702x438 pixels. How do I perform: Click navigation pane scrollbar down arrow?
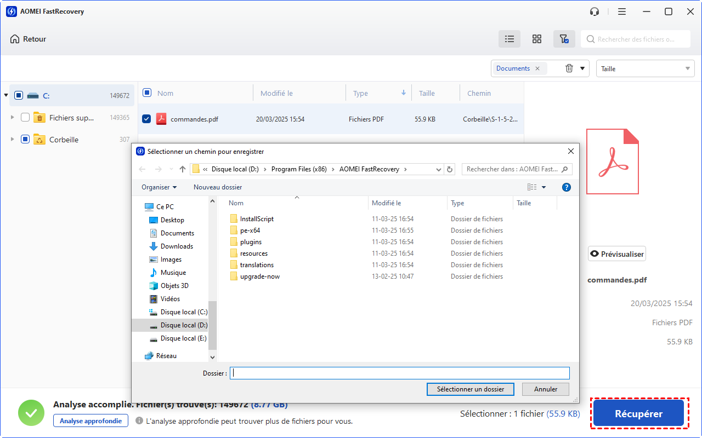point(213,356)
